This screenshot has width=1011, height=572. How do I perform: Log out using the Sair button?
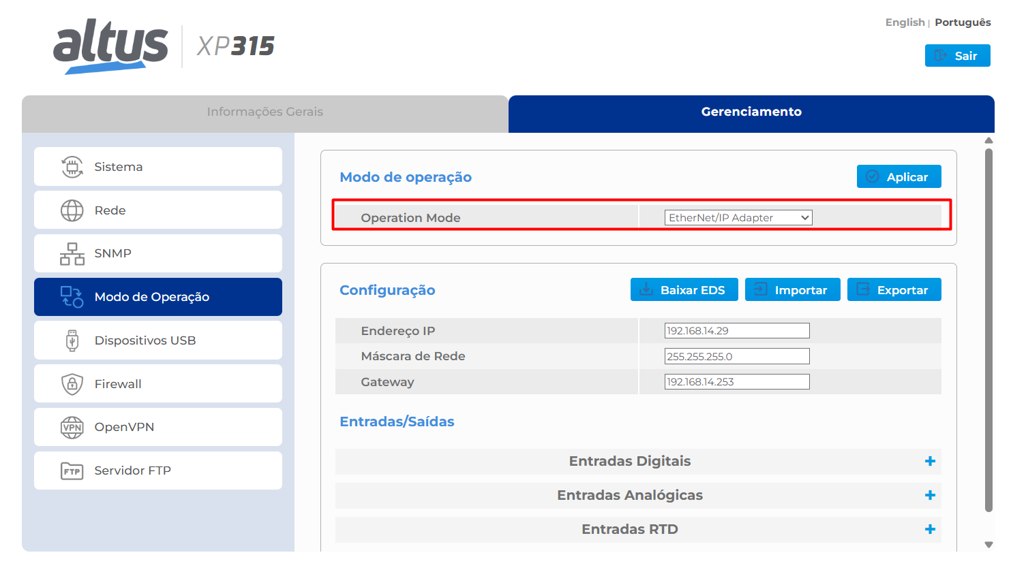tap(957, 56)
